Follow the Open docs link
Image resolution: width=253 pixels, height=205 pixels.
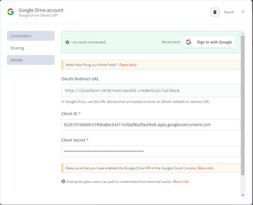pyautogui.click(x=128, y=65)
